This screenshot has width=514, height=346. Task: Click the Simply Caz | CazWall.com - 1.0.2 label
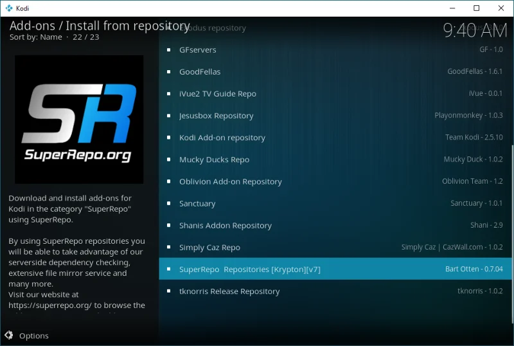tap(452, 247)
